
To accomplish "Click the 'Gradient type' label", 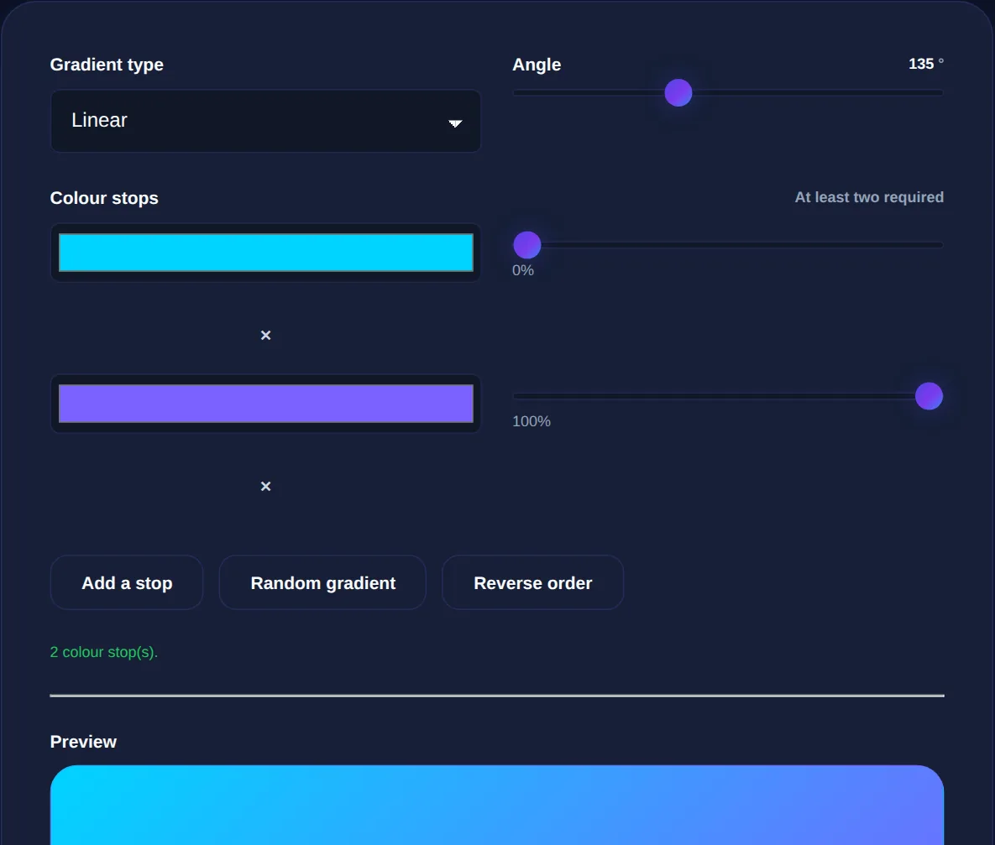I will [x=107, y=65].
